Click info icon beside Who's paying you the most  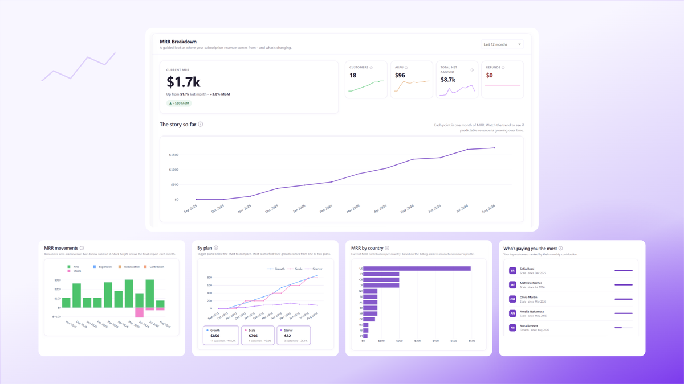tap(561, 248)
